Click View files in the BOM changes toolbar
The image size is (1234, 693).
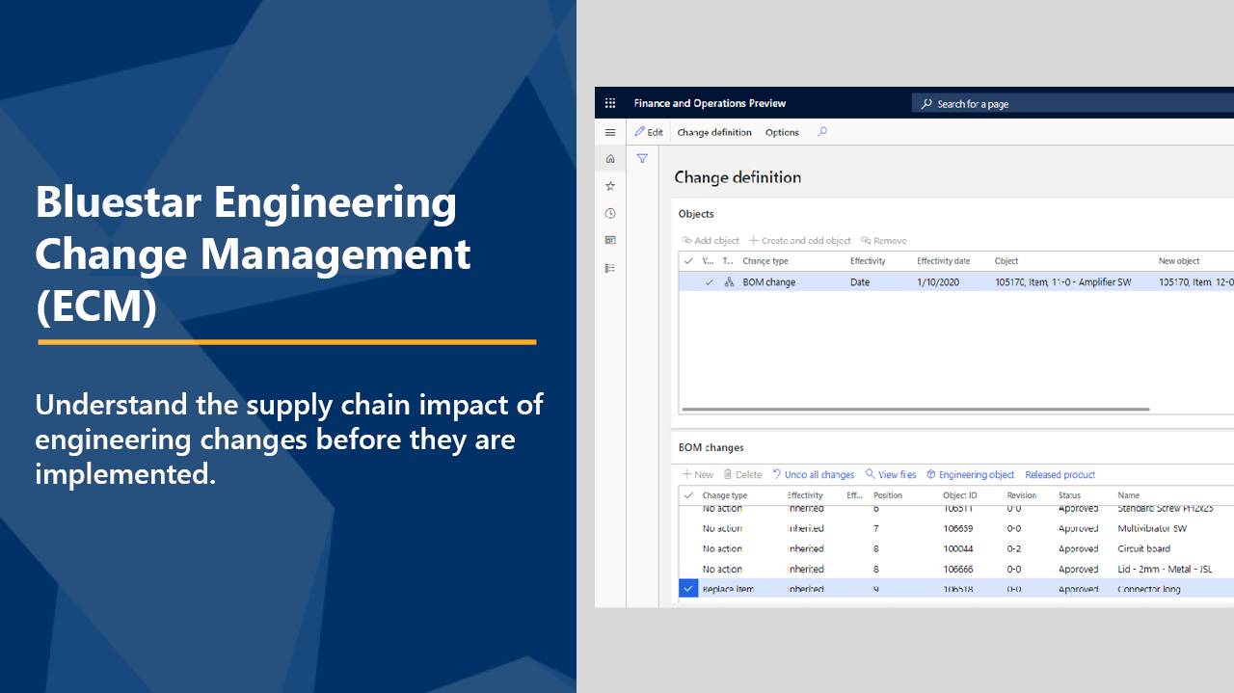[x=890, y=473]
